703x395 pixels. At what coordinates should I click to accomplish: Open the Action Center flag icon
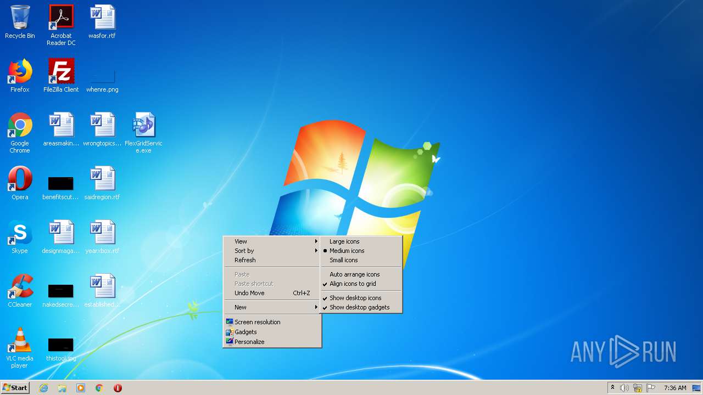pos(651,388)
